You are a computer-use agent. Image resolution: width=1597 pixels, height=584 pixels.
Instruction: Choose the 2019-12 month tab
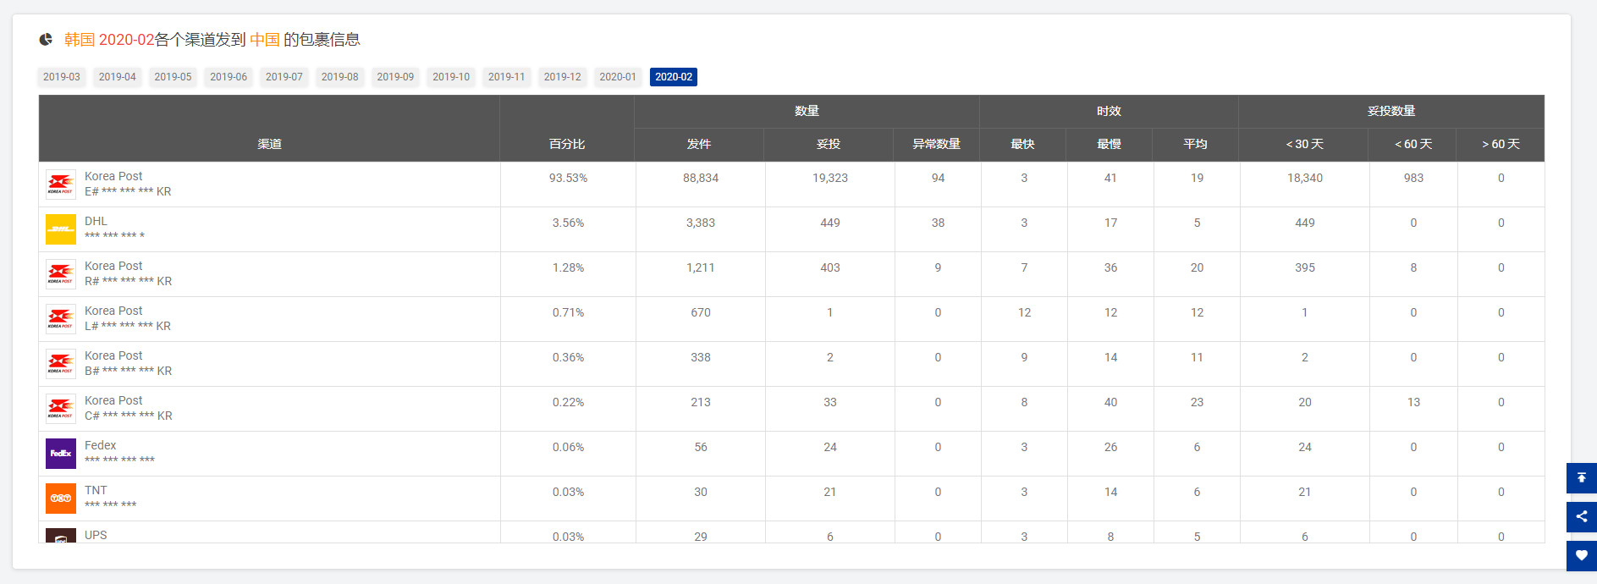point(562,77)
